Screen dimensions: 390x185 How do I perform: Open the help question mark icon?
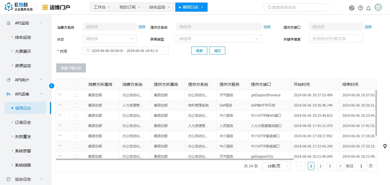pyautogui.click(x=361, y=8)
